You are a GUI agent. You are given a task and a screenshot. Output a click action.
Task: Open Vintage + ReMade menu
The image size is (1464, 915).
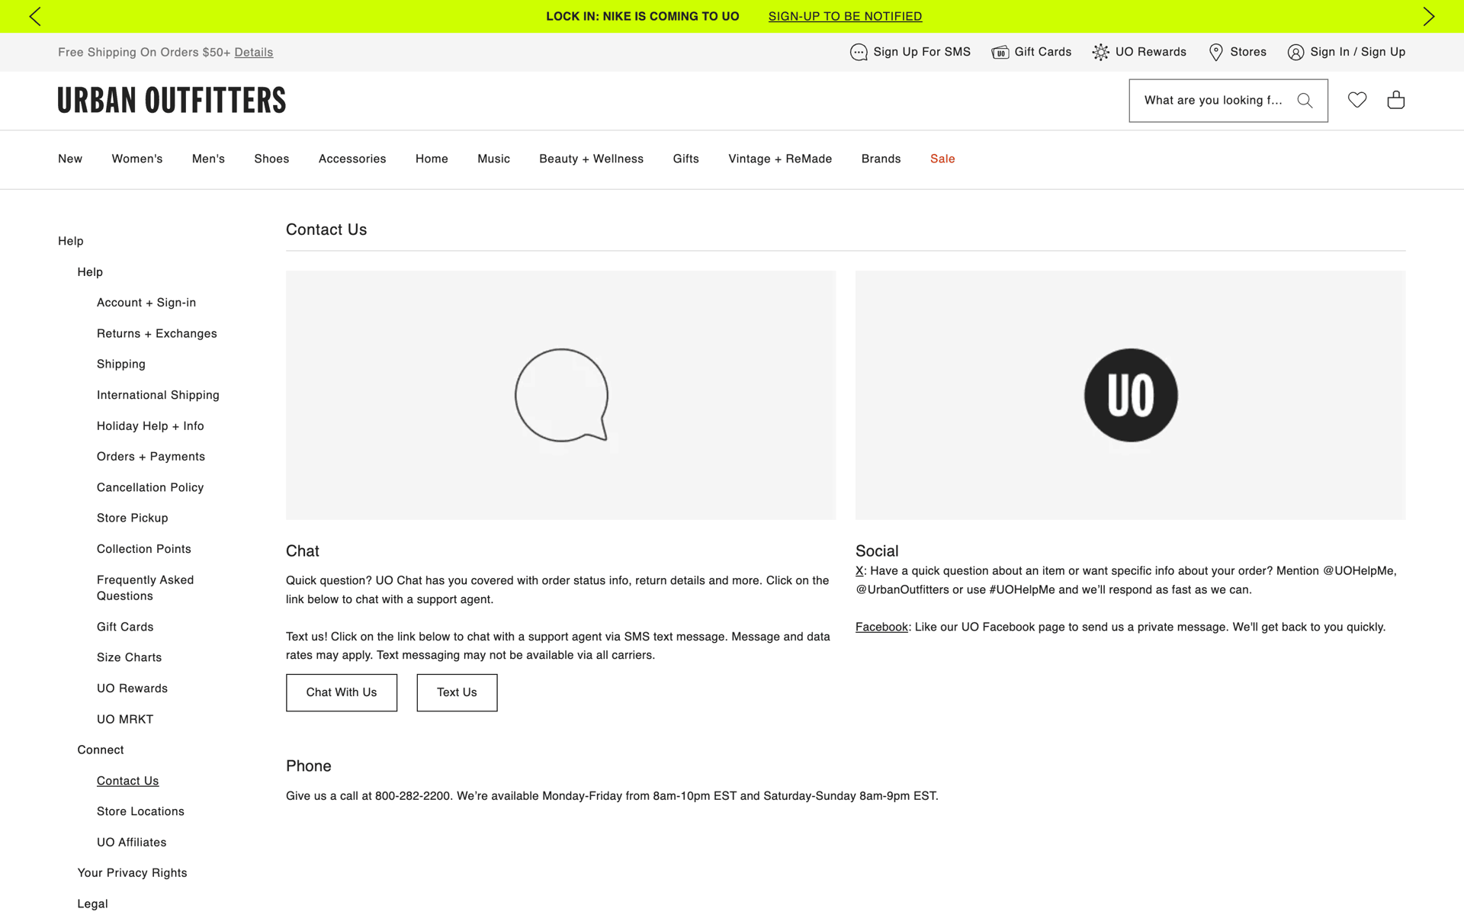click(780, 159)
